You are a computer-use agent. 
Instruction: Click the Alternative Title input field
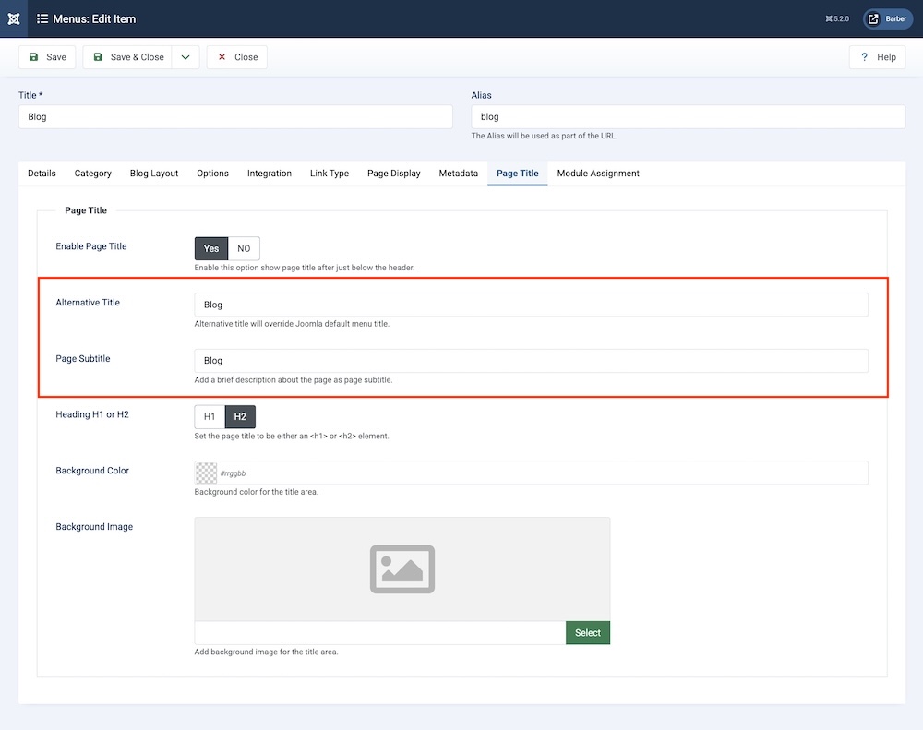pyautogui.click(x=531, y=305)
